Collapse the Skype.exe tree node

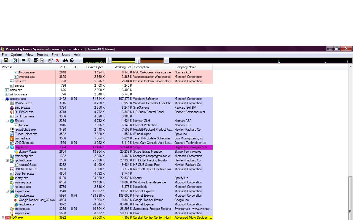pos(7,147)
